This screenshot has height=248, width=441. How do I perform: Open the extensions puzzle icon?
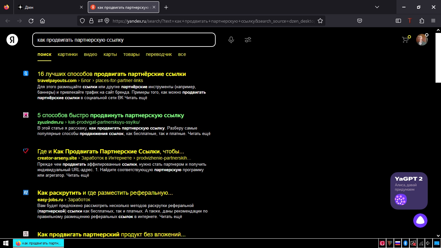422,21
